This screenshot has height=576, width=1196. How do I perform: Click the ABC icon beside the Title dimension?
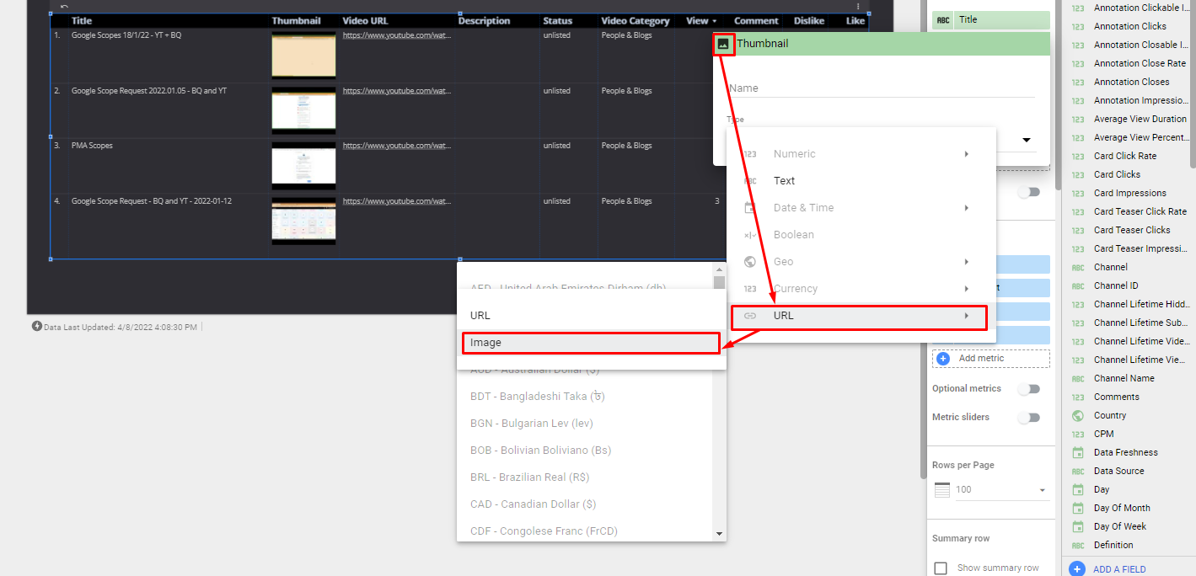point(943,19)
